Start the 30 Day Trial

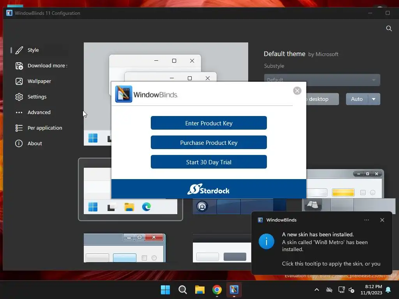pyautogui.click(x=209, y=162)
